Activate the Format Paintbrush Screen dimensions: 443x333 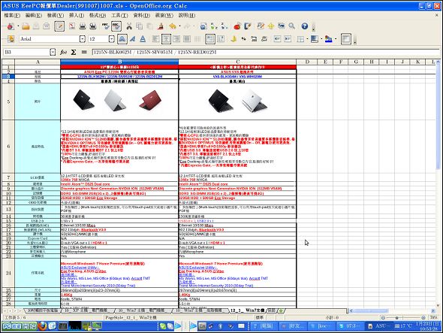click(x=161, y=26)
